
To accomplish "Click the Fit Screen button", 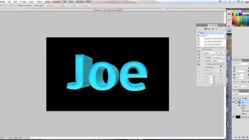I will pos(62,5).
